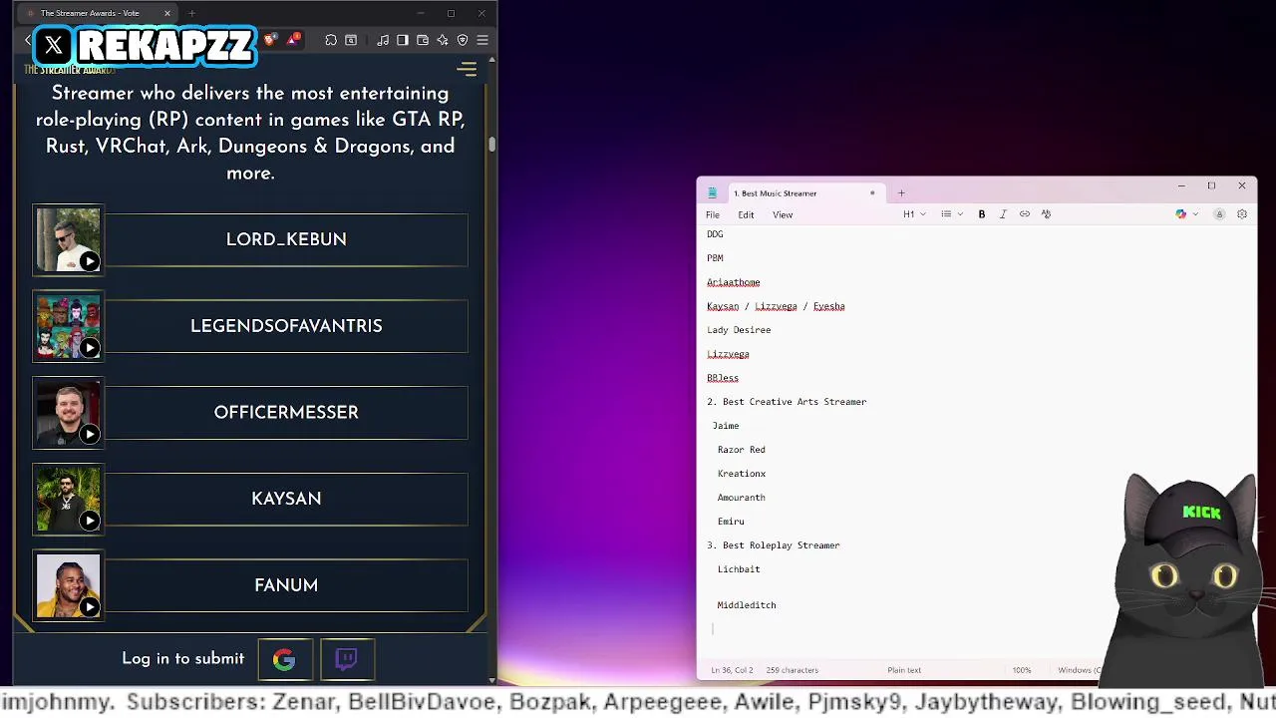The height and width of the screenshot is (718, 1276).
Task: Vote for KAYSAN nominee
Action: [x=286, y=499]
